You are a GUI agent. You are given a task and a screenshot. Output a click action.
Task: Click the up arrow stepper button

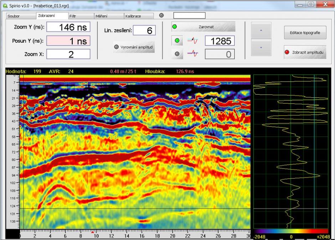click(261, 31)
